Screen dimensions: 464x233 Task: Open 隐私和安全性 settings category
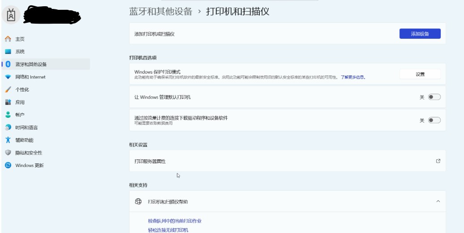46,153
